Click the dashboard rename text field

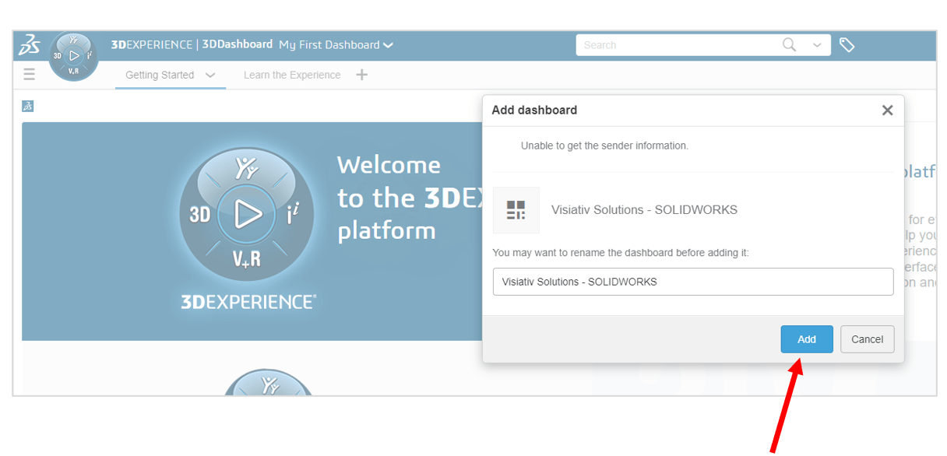pos(693,281)
